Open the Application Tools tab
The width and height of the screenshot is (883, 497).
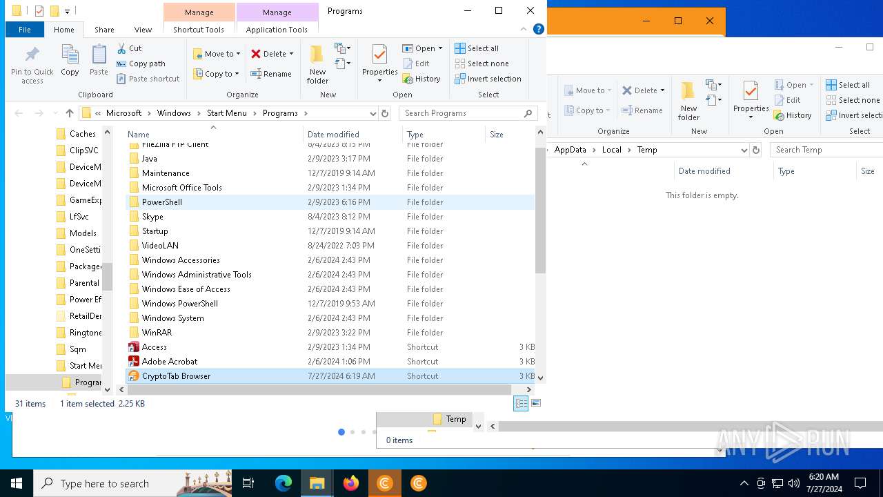coord(277,30)
